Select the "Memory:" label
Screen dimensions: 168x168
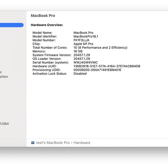click(x=39, y=51)
